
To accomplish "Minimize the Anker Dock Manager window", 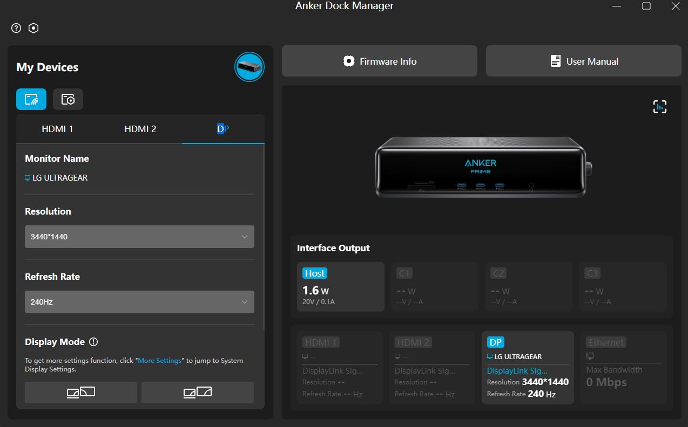I will [617, 6].
